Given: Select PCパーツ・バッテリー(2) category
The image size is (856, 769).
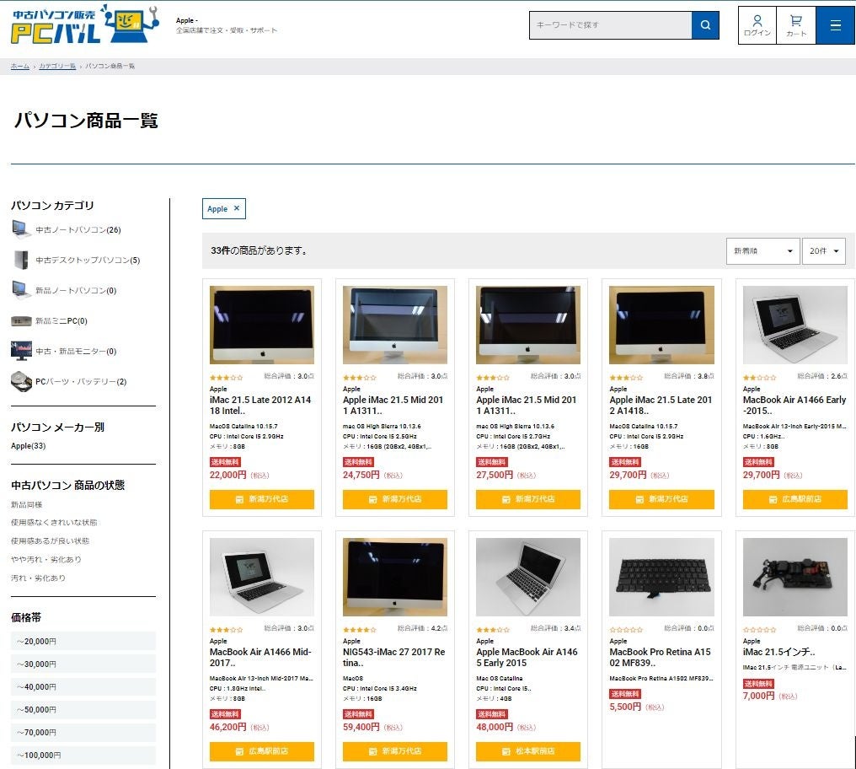Looking at the screenshot, I should [81, 381].
